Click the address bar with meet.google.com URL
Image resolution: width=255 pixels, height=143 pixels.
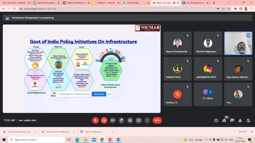(117, 9)
